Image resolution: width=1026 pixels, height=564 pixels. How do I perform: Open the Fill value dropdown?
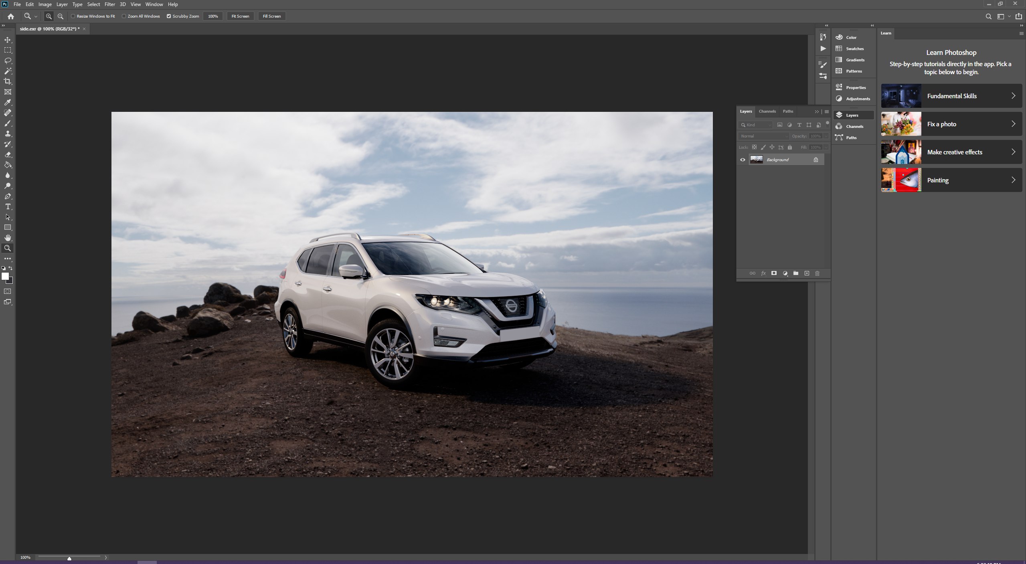[x=826, y=148]
